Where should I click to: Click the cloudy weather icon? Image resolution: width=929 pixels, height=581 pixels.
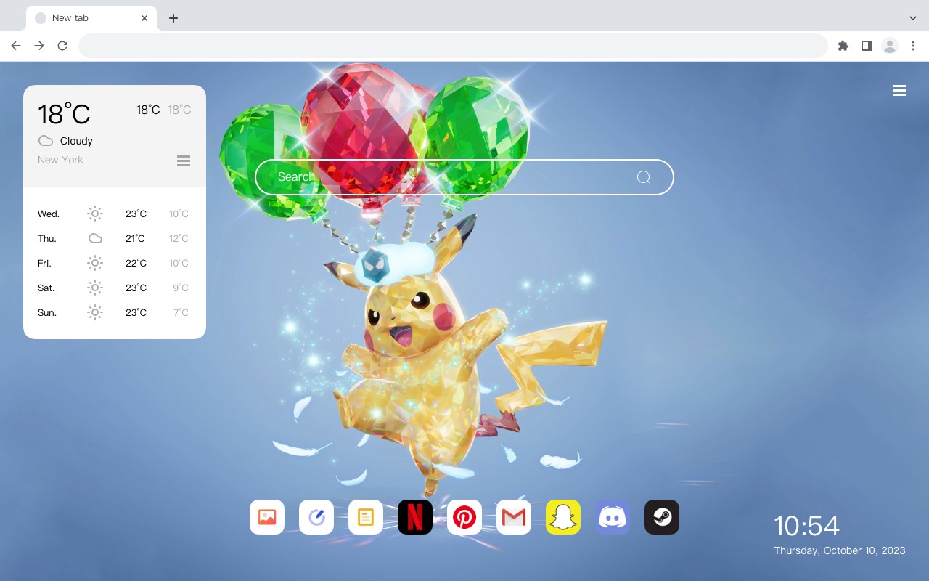[x=46, y=141]
